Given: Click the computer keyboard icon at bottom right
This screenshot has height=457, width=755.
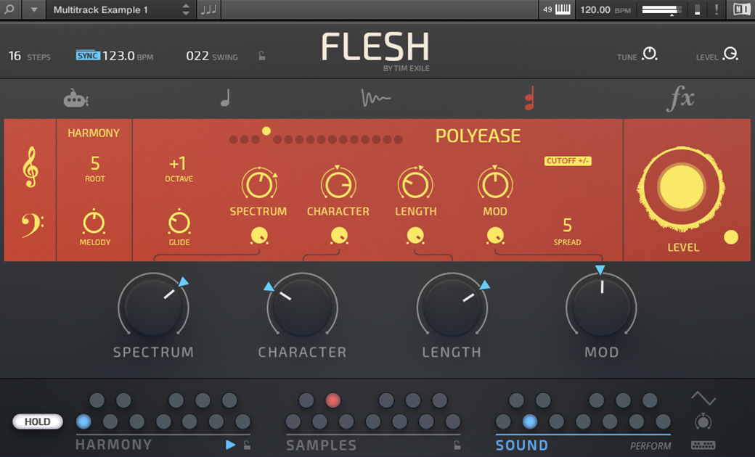Looking at the screenshot, I should point(703,445).
